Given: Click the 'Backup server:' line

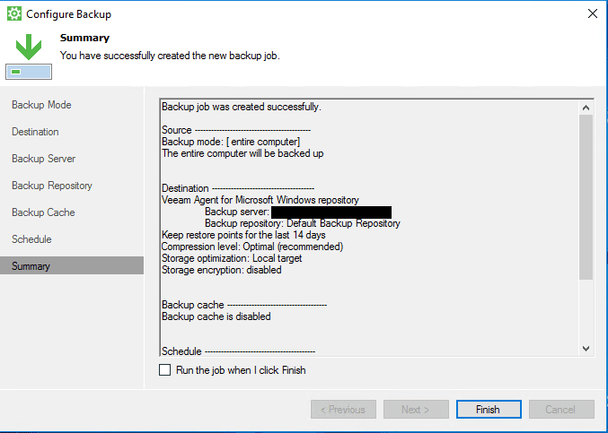Looking at the screenshot, I should click(298, 212).
